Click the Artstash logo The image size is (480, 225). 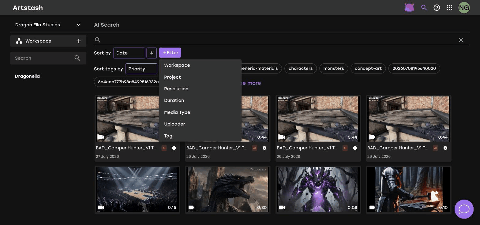point(28,8)
